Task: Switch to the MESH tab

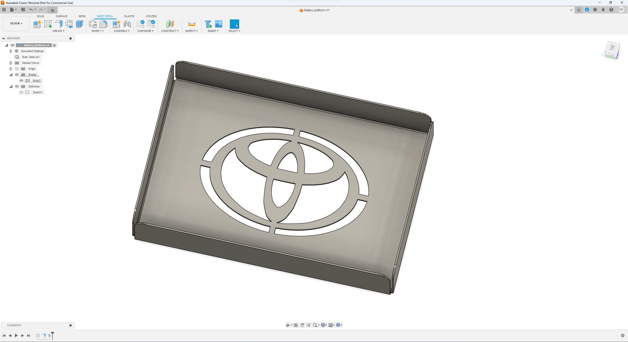Action: click(82, 17)
